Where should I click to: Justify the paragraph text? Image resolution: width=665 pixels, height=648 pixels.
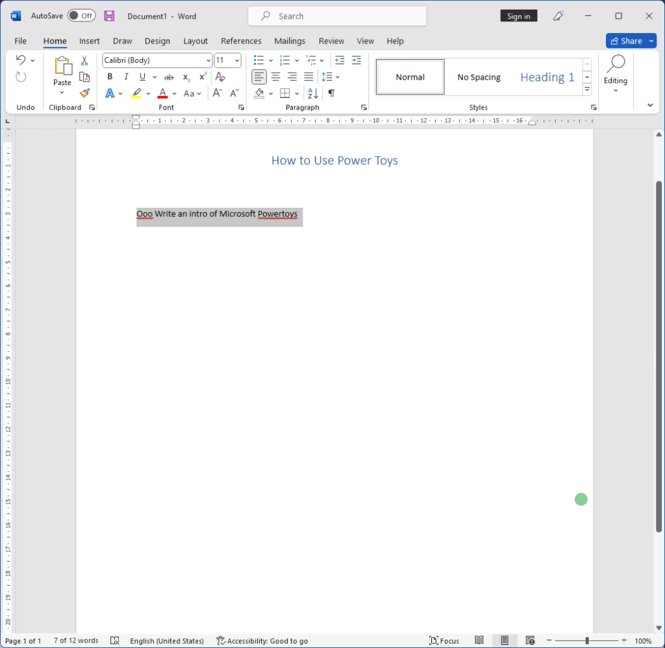pos(308,77)
